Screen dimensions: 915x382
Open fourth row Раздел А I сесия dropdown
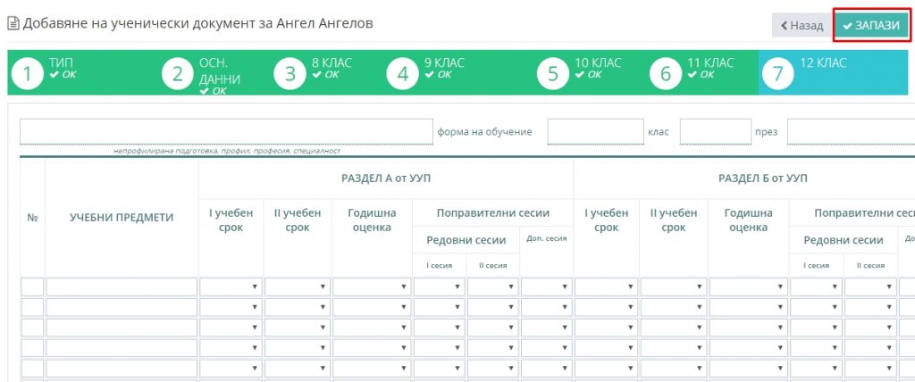[440, 348]
